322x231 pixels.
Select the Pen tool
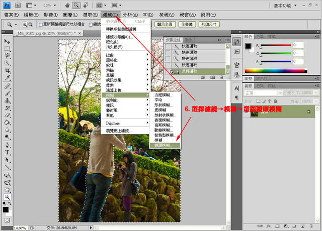pos(7,145)
